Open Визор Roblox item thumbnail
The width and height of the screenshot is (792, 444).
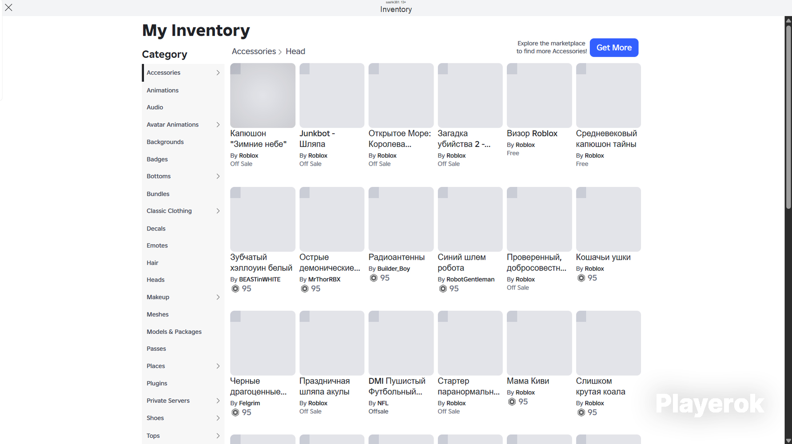(x=539, y=95)
